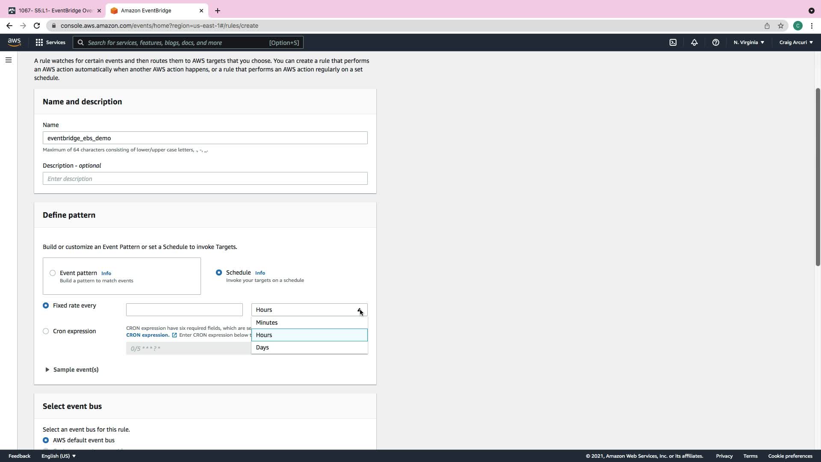Bookmark this page with star icon
Screen dimensions: 821x462
780,26
